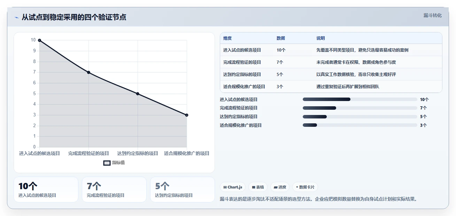Click the 漏斗转化 label in the header
The image size is (456, 216).
[x=433, y=15]
